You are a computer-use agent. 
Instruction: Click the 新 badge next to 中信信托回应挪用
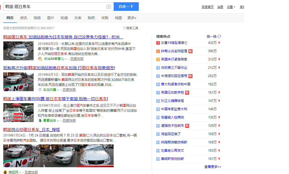(x=190, y=76)
